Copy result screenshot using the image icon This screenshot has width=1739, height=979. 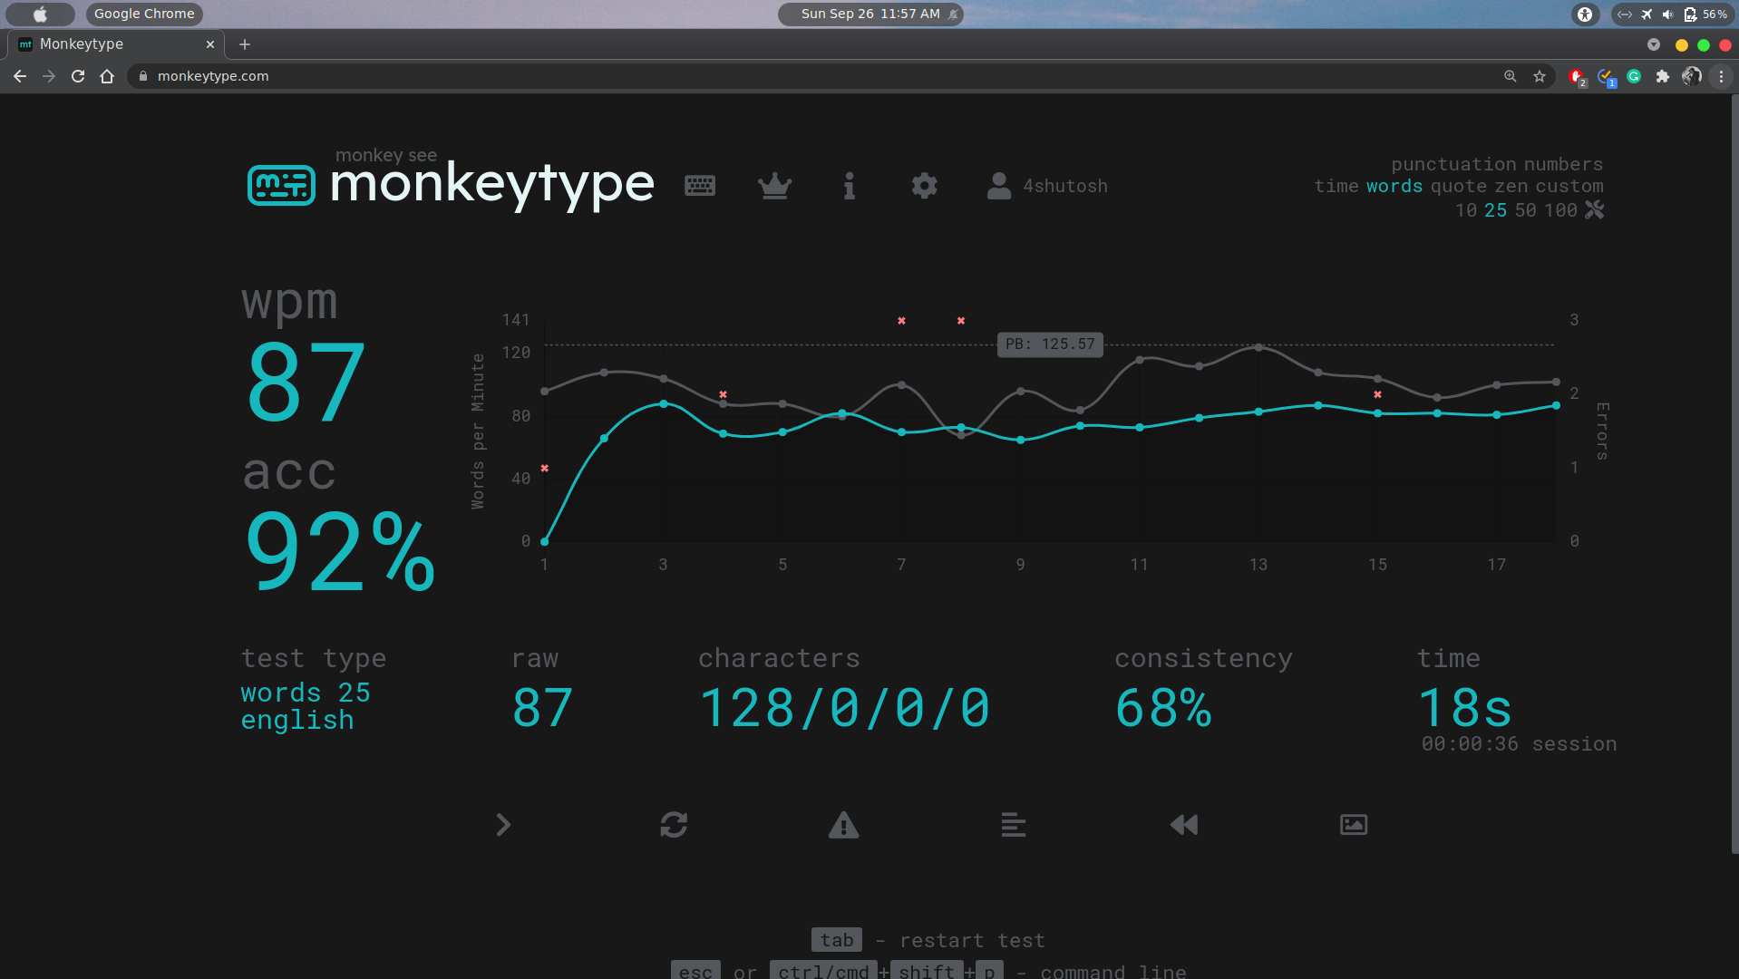click(1352, 825)
